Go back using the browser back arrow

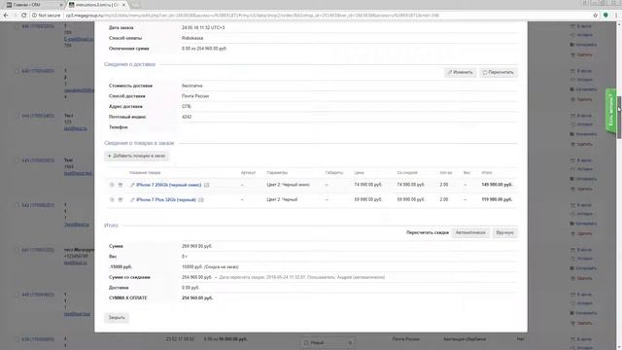(x=6, y=16)
